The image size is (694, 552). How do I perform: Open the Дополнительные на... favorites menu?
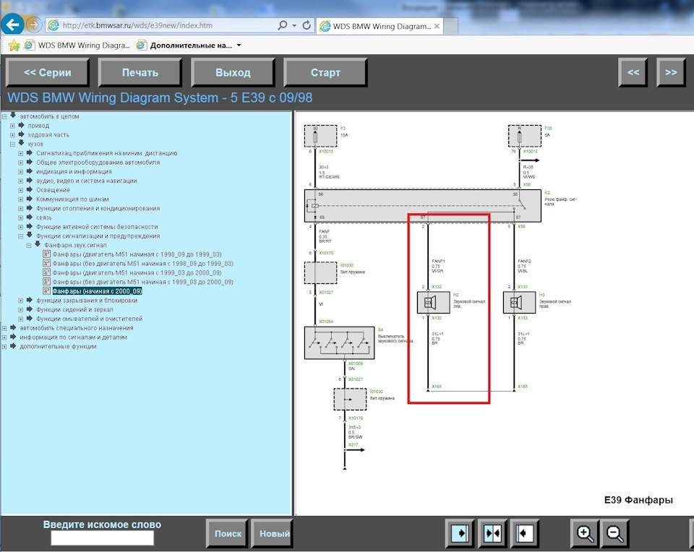tap(189, 45)
